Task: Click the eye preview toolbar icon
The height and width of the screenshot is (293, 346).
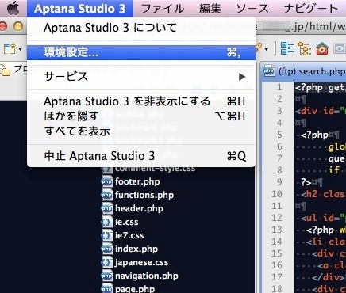Action: (x=340, y=48)
